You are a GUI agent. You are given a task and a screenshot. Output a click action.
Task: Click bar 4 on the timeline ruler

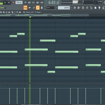click(86, 18)
